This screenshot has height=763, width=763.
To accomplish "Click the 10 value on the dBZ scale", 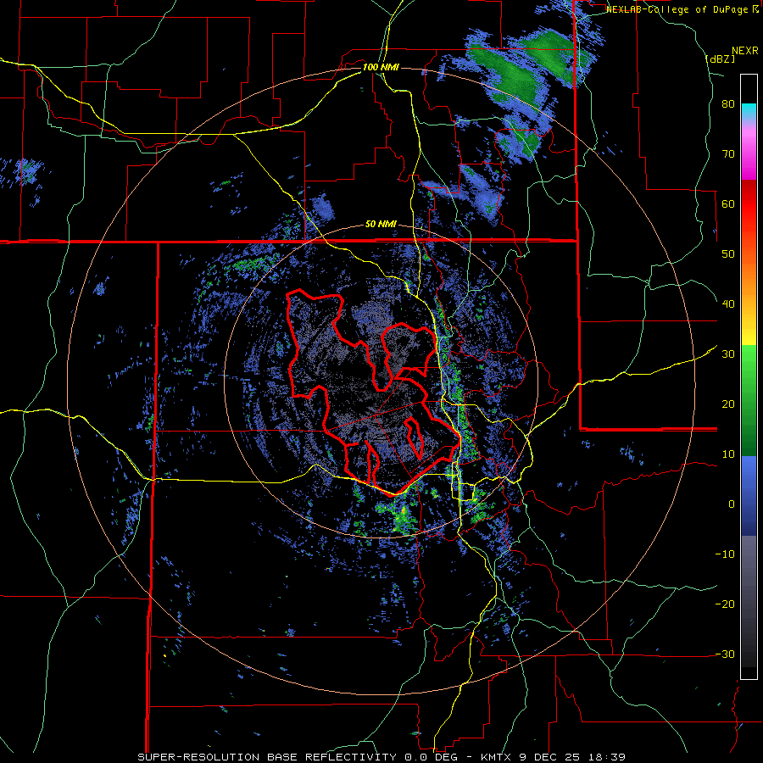I will 728,454.
